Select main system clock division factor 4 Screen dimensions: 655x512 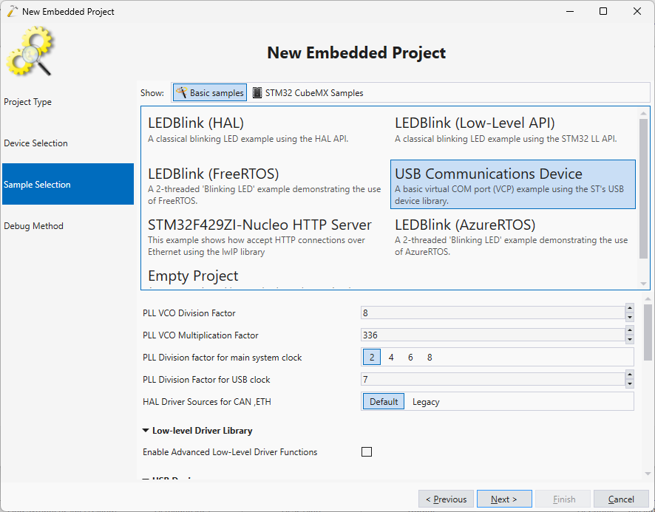point(391,358)
